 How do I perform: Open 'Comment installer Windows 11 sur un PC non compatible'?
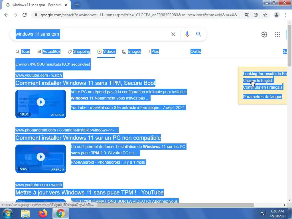[88, 138]
